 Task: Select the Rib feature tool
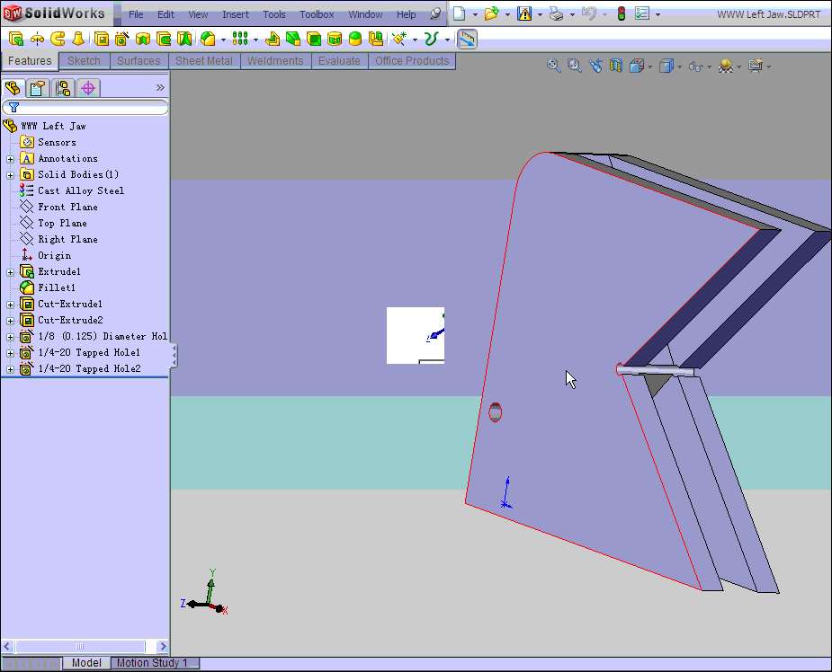coord(273,39)
